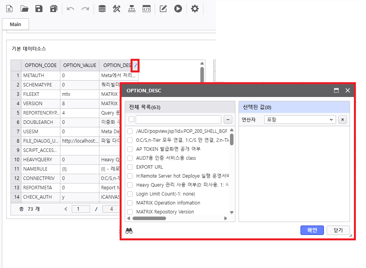Click the New document icon in toolbar
This screenshot has width=366, height=268.
[x=9, y=9]
